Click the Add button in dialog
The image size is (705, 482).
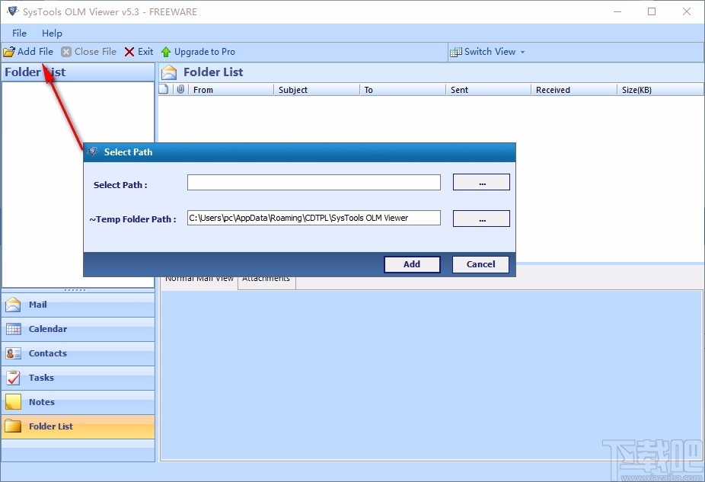(x=412, y=264)
